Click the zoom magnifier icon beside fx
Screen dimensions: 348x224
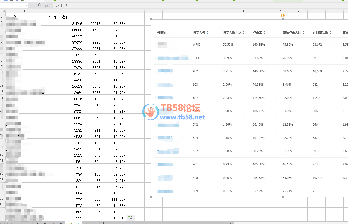(x=40, y=5)
